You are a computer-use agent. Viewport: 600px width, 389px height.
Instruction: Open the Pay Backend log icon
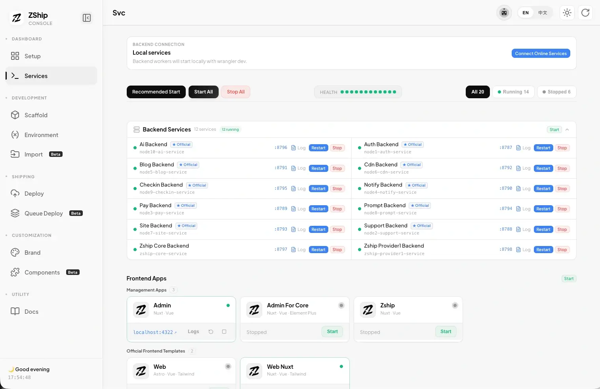point(293,209)
